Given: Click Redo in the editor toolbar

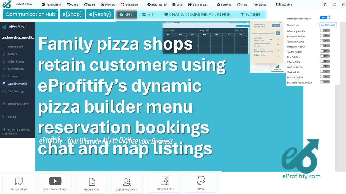Looking at the screenshot, I should coord(89,5).
